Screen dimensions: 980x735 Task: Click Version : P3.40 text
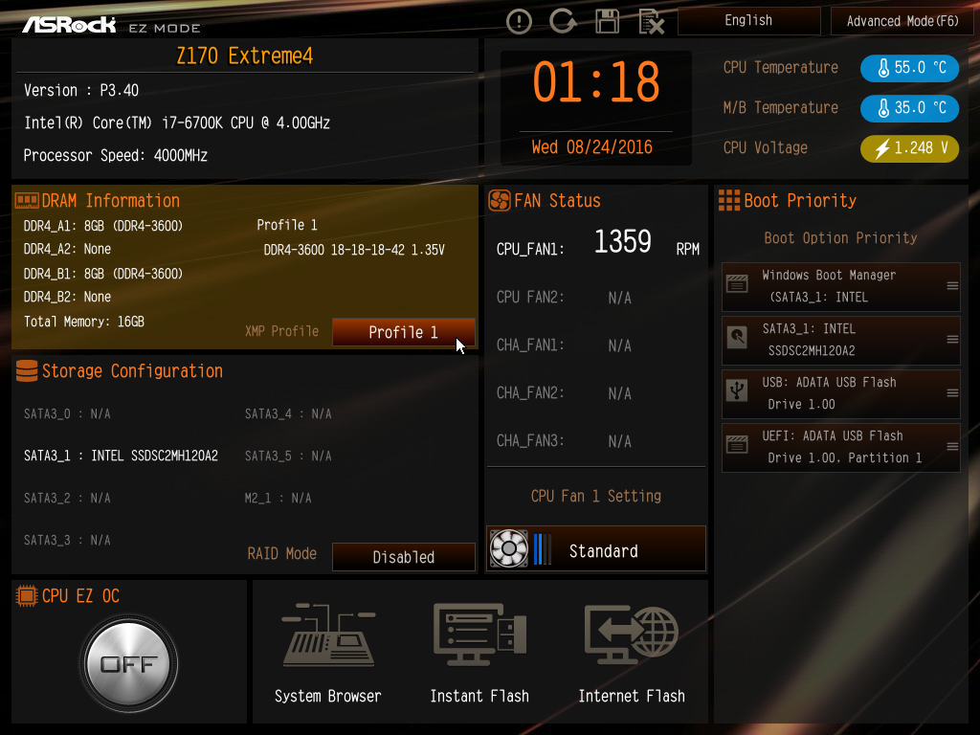[81, 90]
